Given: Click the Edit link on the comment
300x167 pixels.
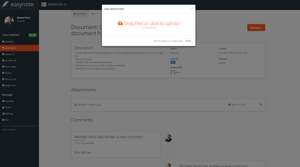Looking at the screenshot, I should pyautogui.click(x=79, y=153).
